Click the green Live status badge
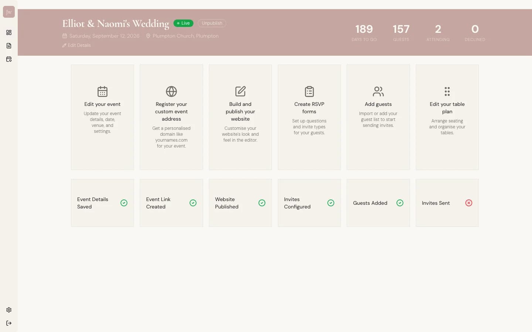Viewport: 532px width, 332px height. pyautogui.click(x=183, y=23)
